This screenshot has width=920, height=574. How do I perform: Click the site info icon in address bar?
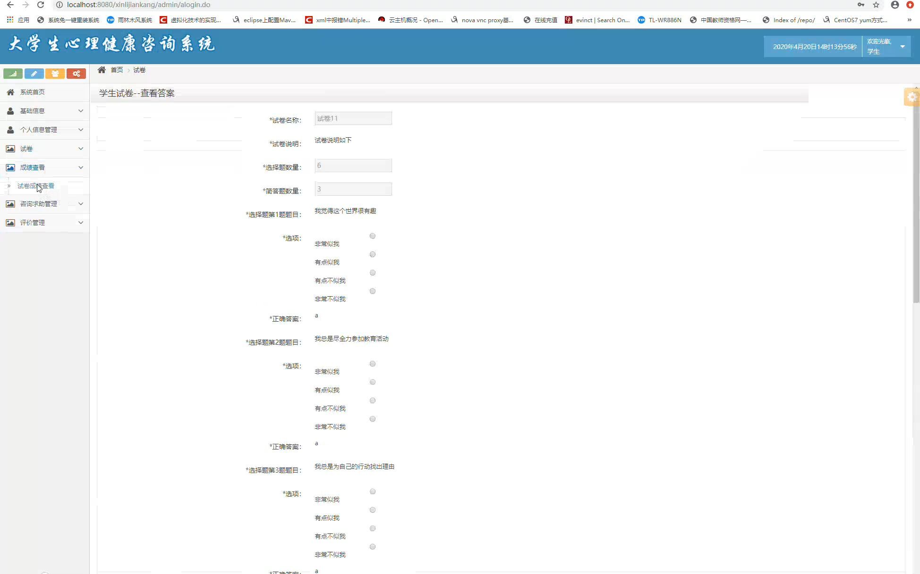[x=60, y=5]
